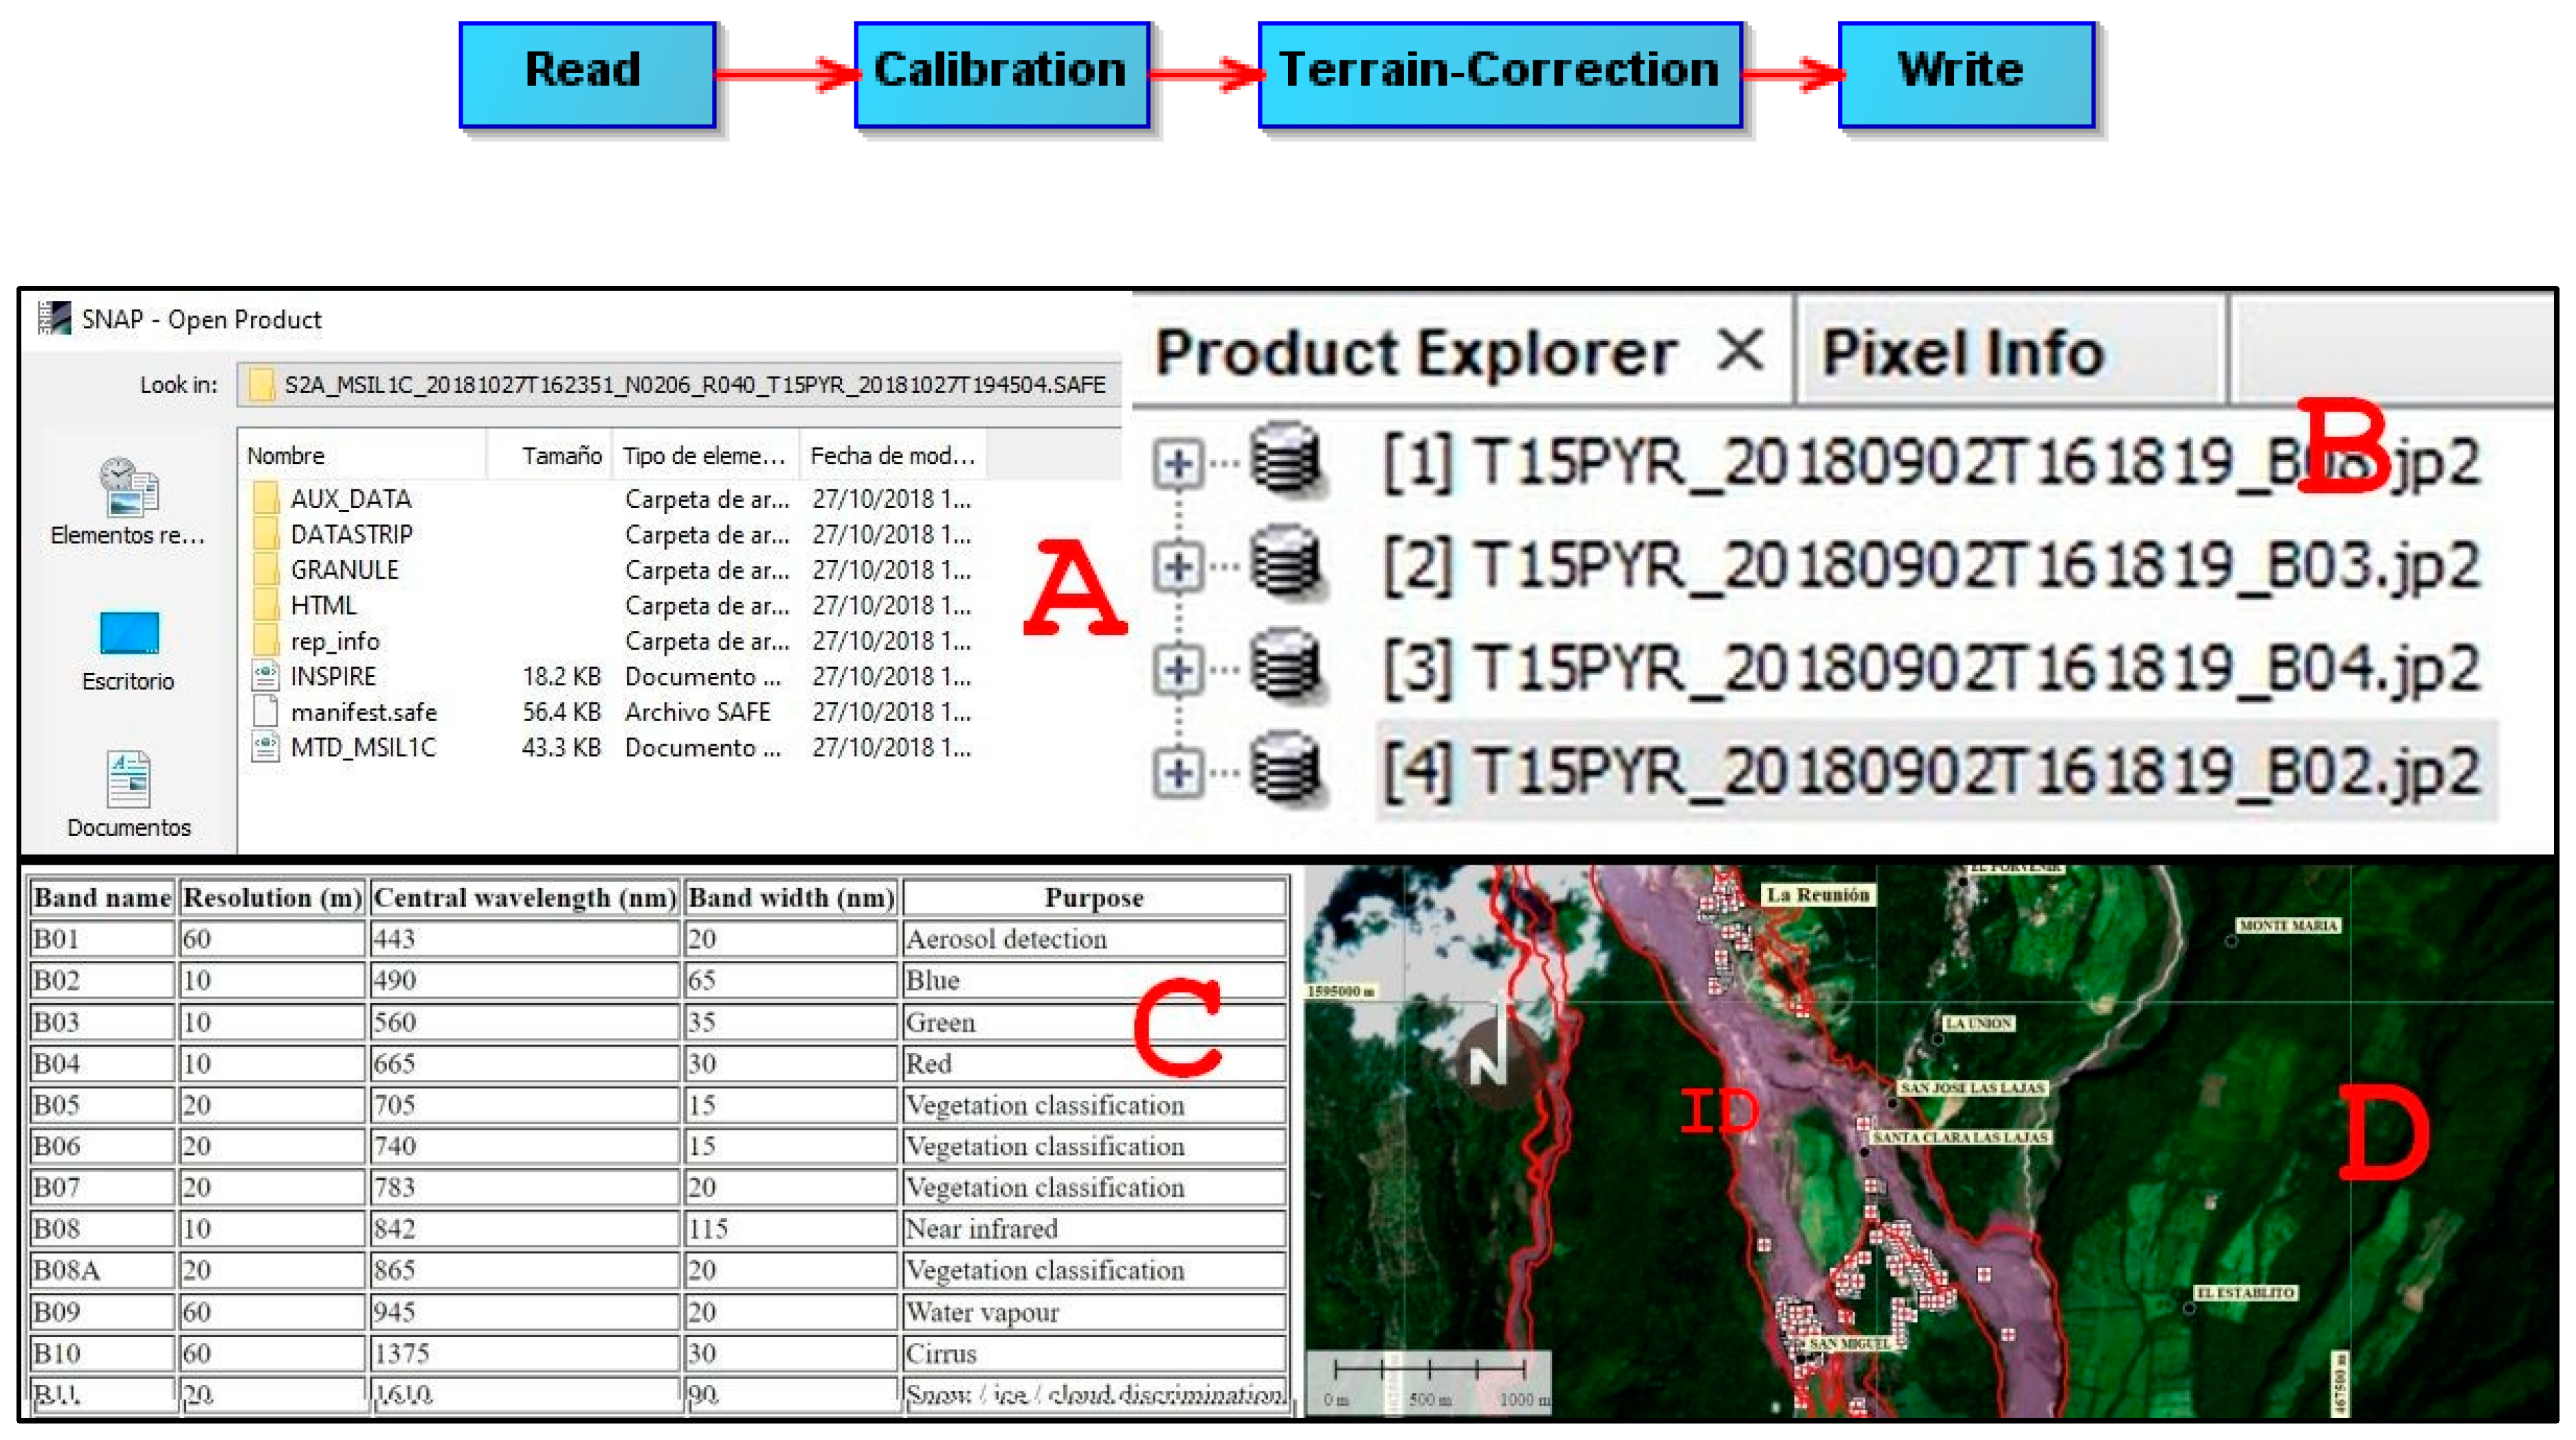
Task: Click the Near infrared purpose cell
Action: point(1094,1228)
